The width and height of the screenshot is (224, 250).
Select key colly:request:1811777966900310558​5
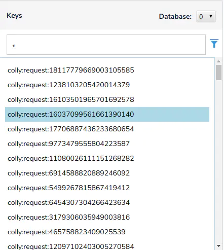(107, 70)
